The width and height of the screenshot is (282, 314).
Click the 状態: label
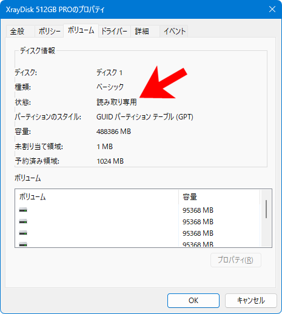click(23, 102)
